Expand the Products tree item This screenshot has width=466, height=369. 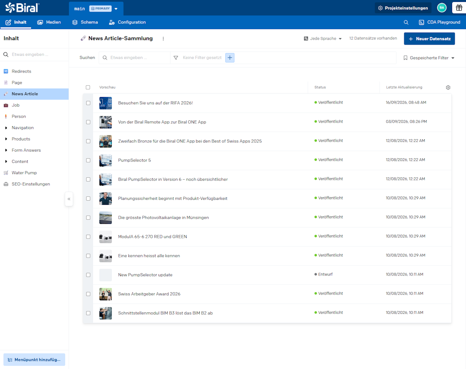[6, 139]
